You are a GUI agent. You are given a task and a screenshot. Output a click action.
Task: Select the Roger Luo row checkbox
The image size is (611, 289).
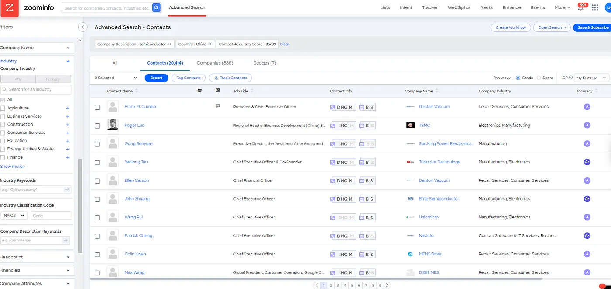97,126
